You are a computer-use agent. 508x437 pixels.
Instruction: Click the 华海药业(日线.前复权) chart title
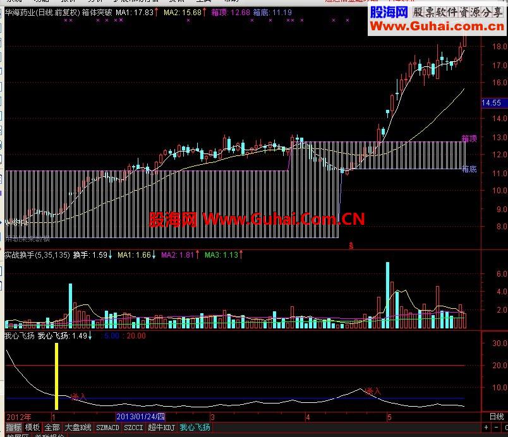click(42, 13)
